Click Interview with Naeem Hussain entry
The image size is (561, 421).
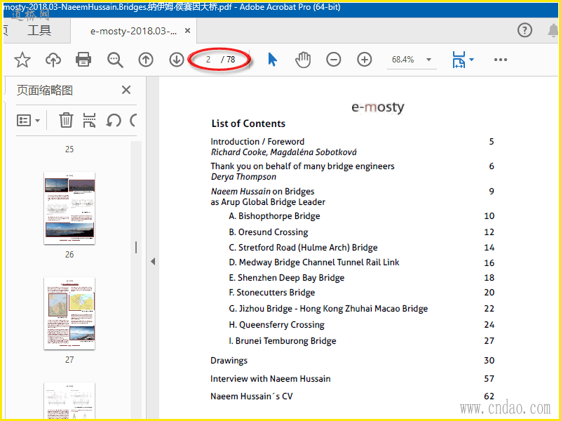[271, 379]
